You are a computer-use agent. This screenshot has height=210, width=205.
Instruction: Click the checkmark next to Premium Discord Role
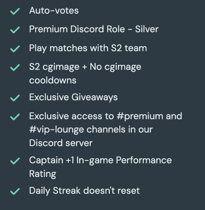coord(15,30)
